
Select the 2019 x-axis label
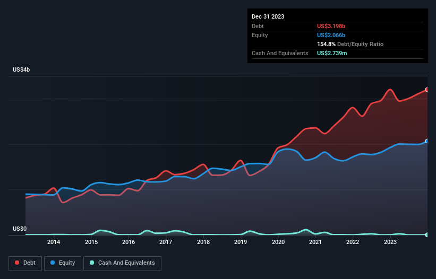[x=241, y=242]
